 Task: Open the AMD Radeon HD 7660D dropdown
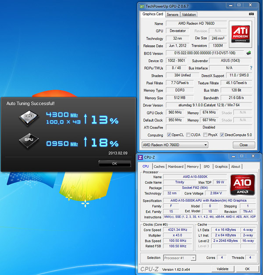click(x=175, y=145)
